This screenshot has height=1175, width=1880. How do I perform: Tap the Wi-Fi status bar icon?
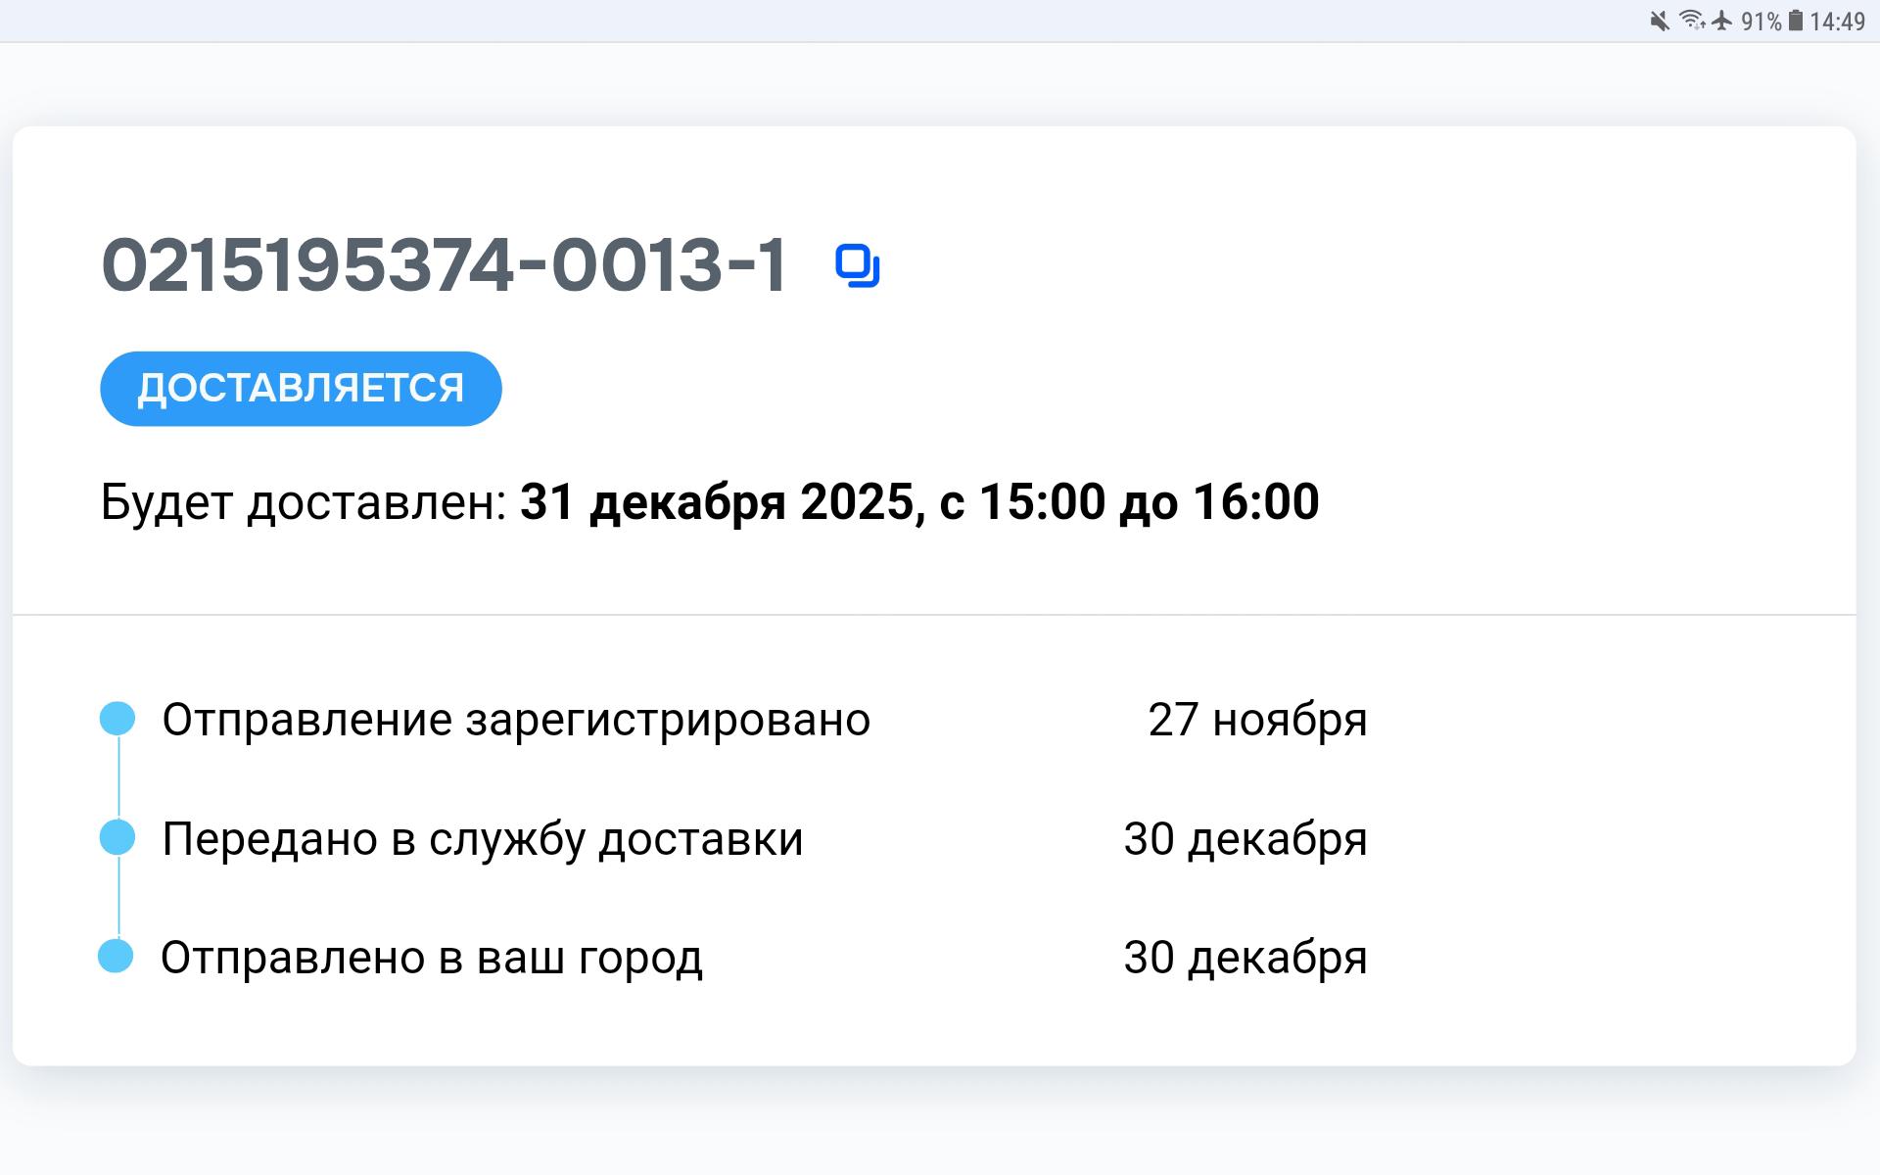pyautogui.click(x=1691, y=22)
